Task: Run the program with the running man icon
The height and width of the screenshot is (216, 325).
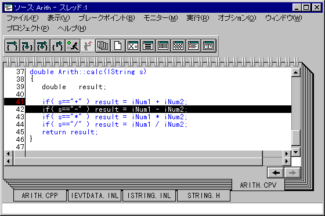Action: tap(73, 46)
